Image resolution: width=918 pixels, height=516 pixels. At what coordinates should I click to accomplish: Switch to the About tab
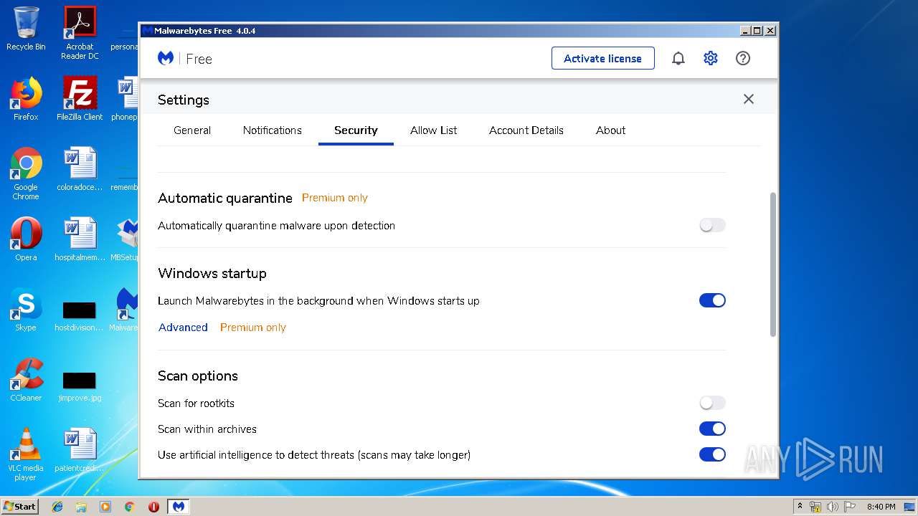point(611,130)
